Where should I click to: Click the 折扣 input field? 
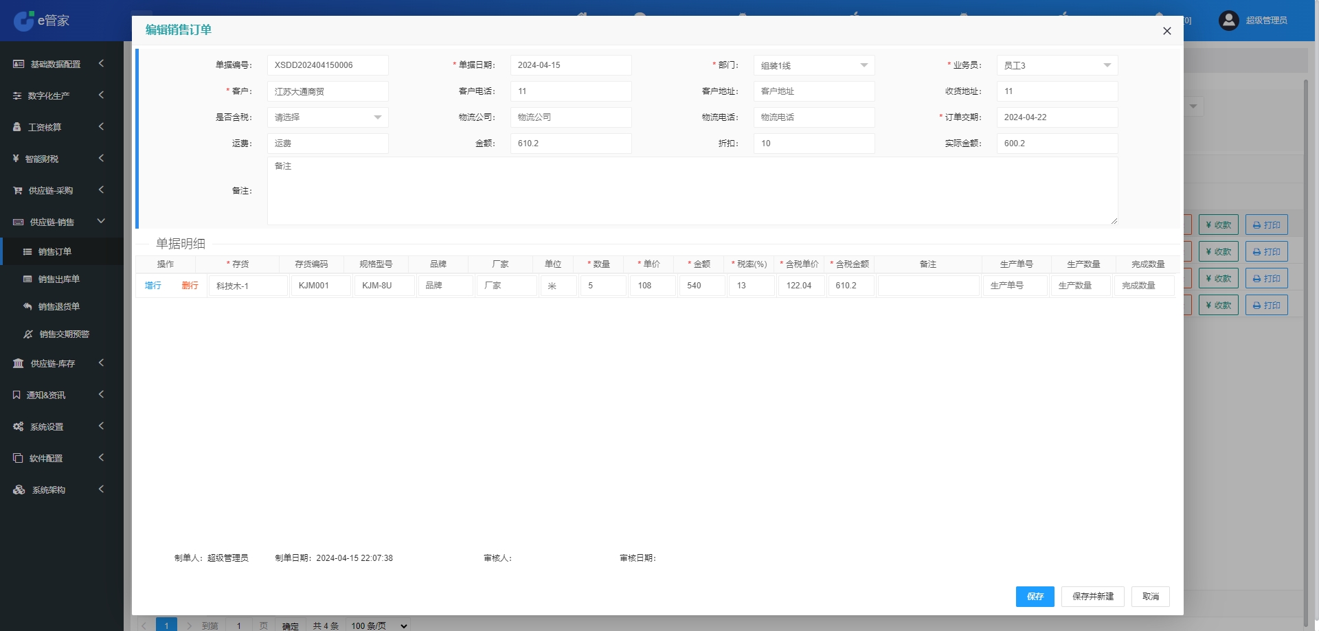click(814, 144)
